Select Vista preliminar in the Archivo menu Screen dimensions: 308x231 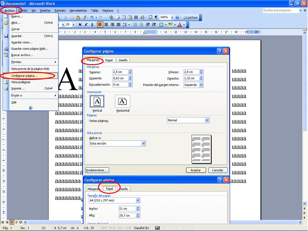31,82
